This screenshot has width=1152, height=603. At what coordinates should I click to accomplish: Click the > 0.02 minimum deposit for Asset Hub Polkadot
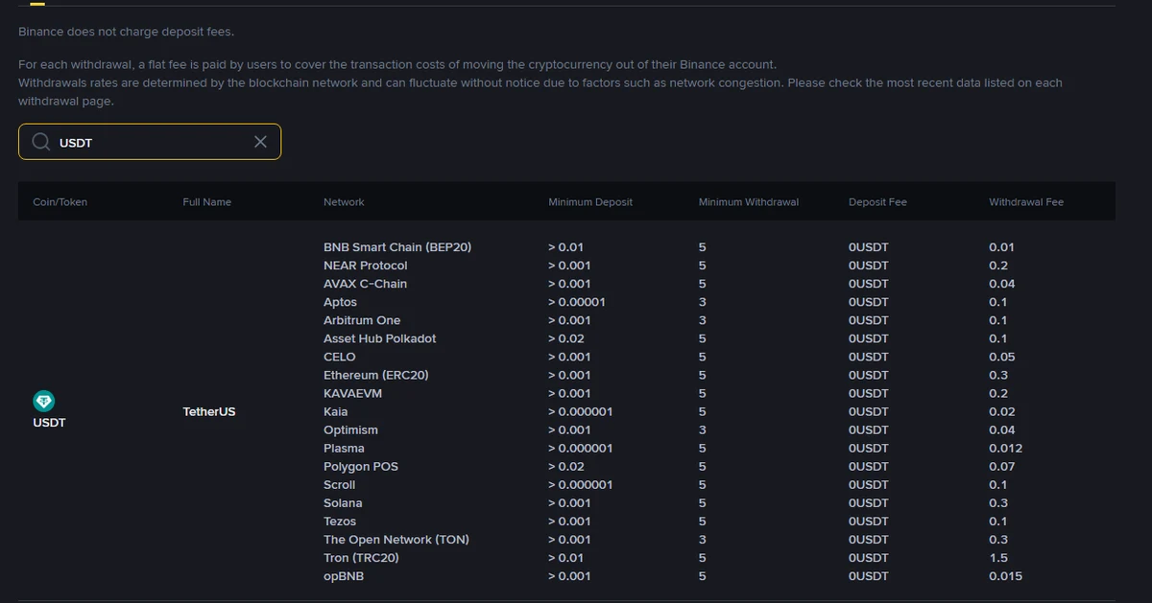565,338
